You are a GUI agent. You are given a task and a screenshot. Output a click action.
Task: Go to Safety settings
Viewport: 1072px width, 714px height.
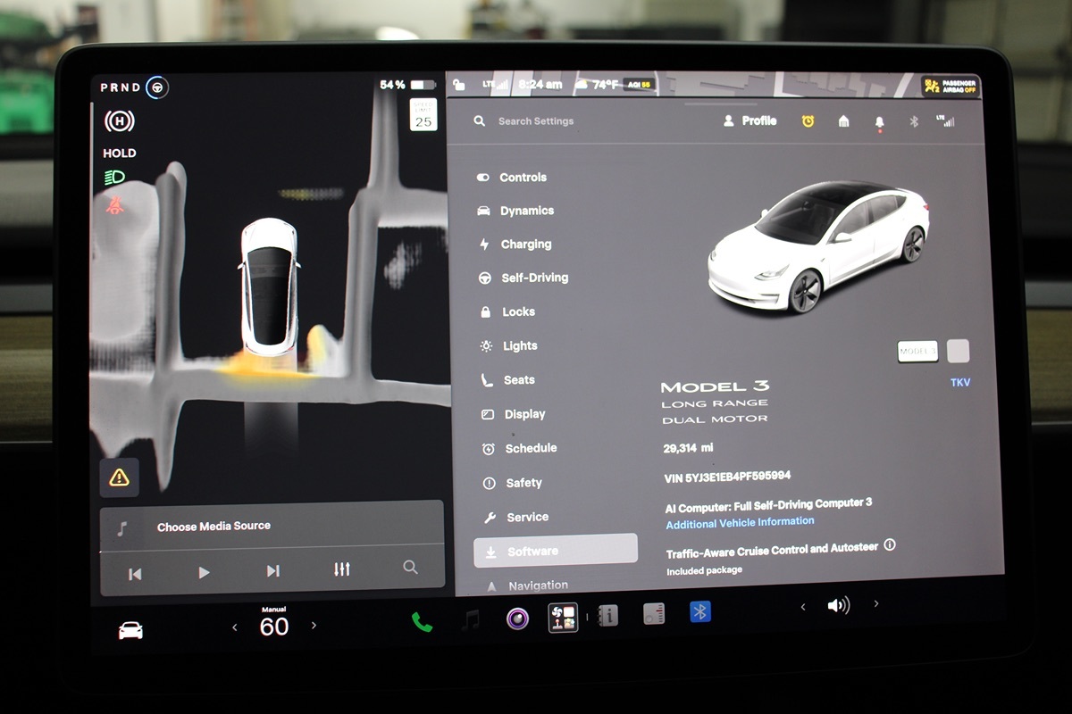[512, 483]
